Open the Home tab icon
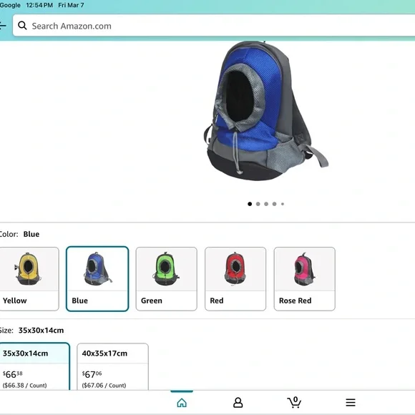The width and height of the screenshot is (415, 415). pyautogui.click(x=182, y=403)
